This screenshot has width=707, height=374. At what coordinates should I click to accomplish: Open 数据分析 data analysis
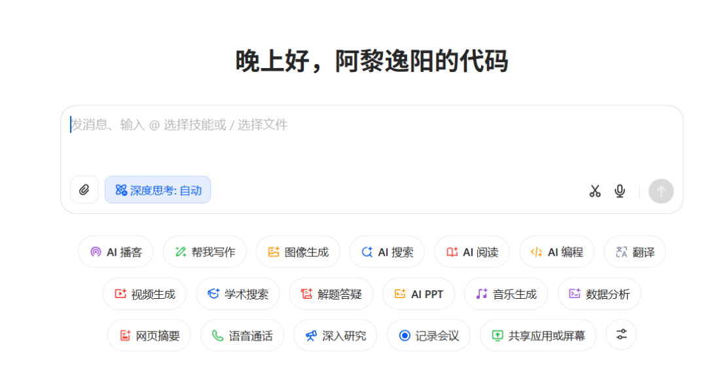tap(599, 294)
